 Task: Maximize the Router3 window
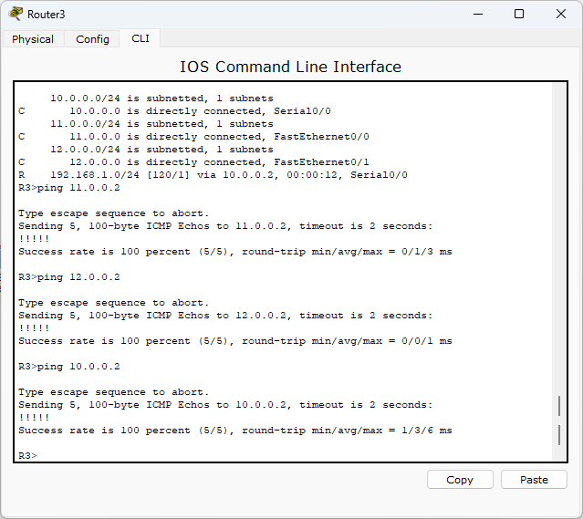pyautogui.click(x=519, y=14)
